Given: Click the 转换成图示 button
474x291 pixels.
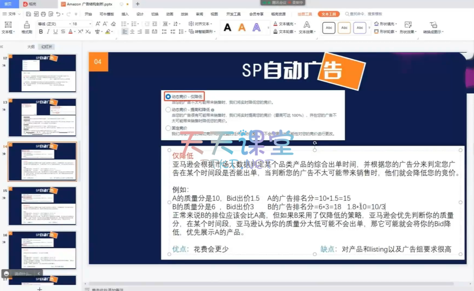Looking at the screenshot, I should [x=433, y=32].
